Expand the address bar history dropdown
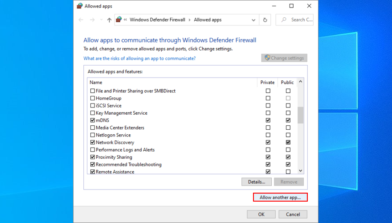Screen dimensions: 392x223 pyautogui.click(x=253, y=20)
